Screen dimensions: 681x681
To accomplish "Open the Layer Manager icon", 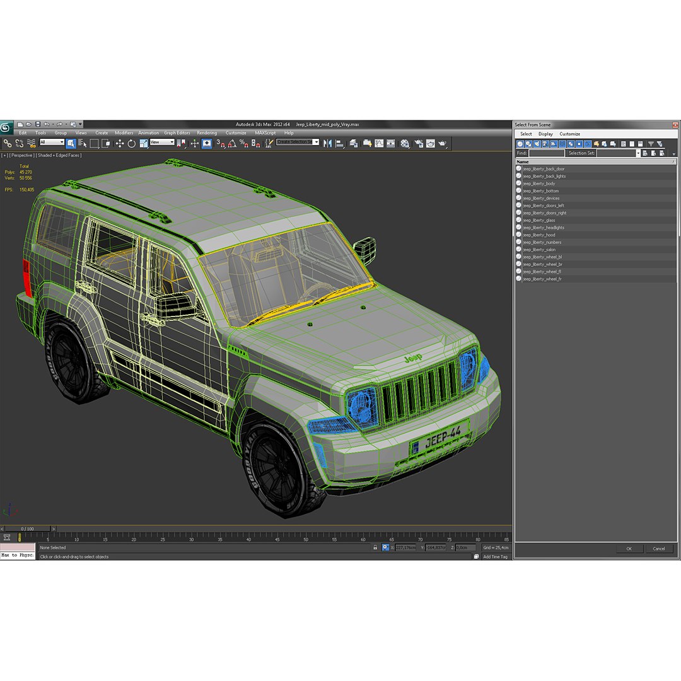I will click(354, 143).
